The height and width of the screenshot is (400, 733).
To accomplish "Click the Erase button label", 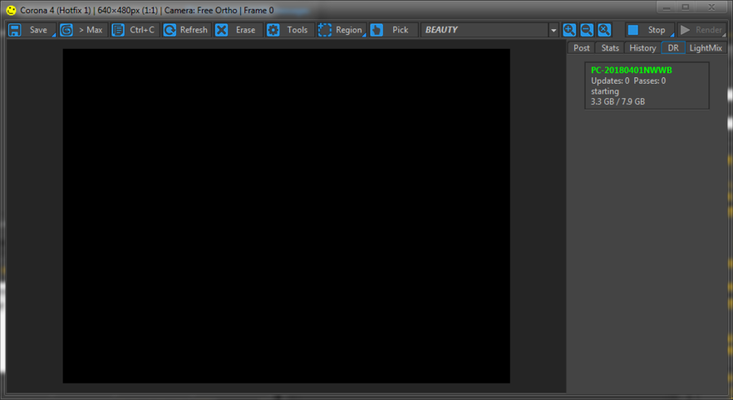I will tap(245, 30).
